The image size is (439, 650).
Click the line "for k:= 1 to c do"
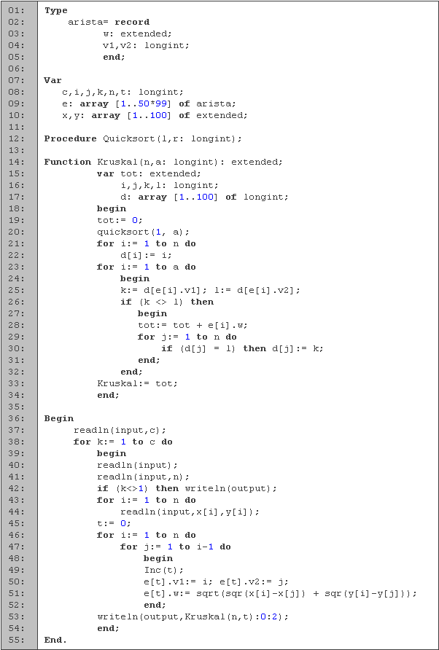[123, 442]
